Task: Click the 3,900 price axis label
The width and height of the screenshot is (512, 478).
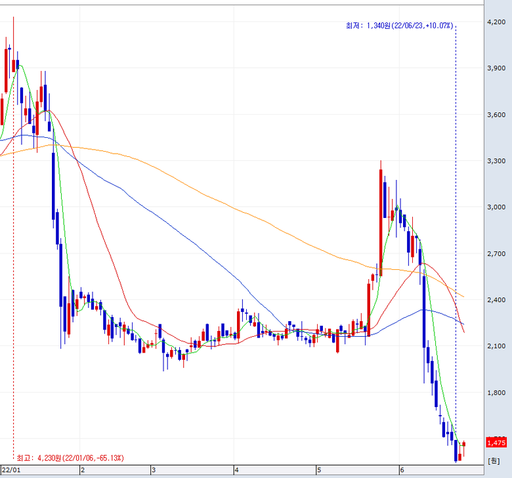Action: coord(496,68)
